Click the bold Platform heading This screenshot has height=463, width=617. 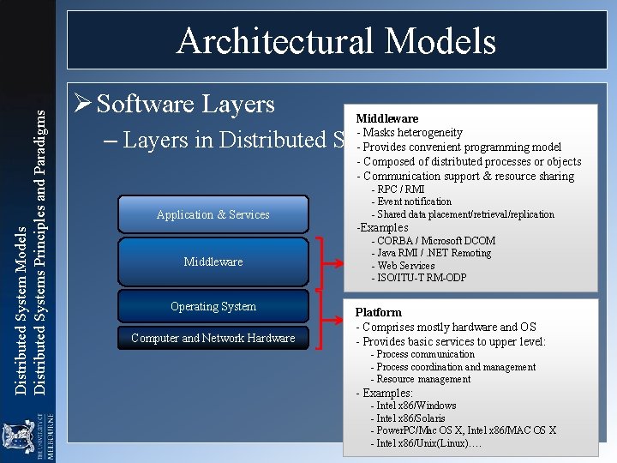[x=379, y=313]
